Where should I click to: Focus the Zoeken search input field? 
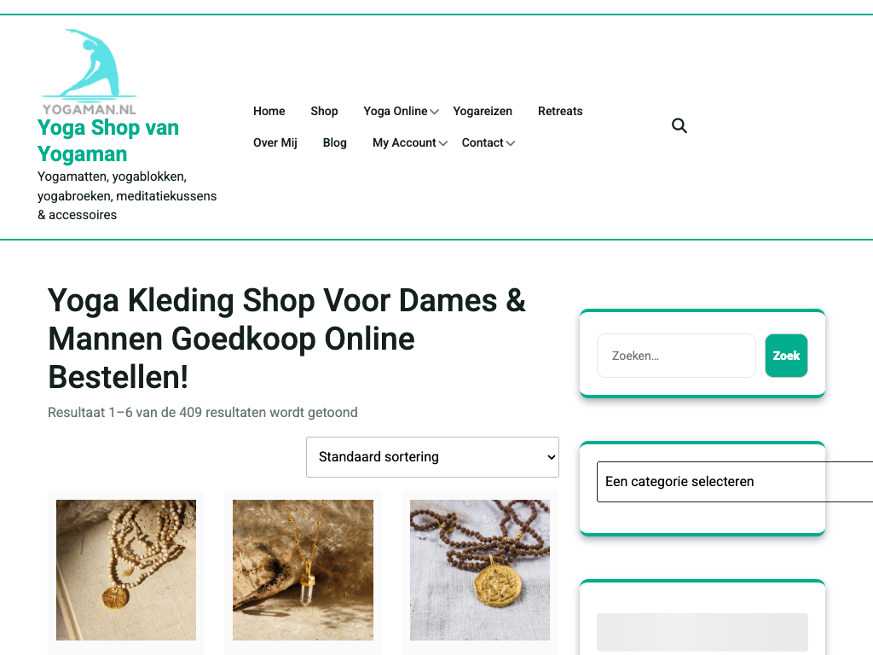pyautogui.click(x=676, y=356)
